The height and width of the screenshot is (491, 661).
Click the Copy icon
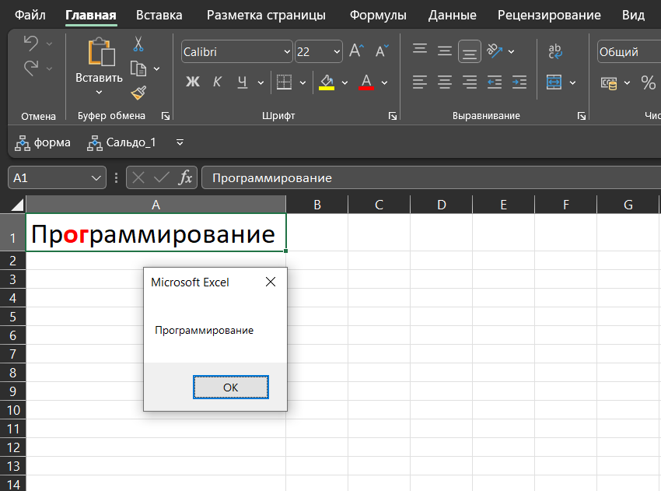[138, 68]
